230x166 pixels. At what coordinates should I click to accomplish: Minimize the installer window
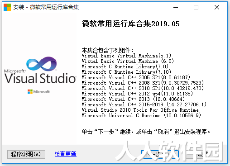[176, 7]
